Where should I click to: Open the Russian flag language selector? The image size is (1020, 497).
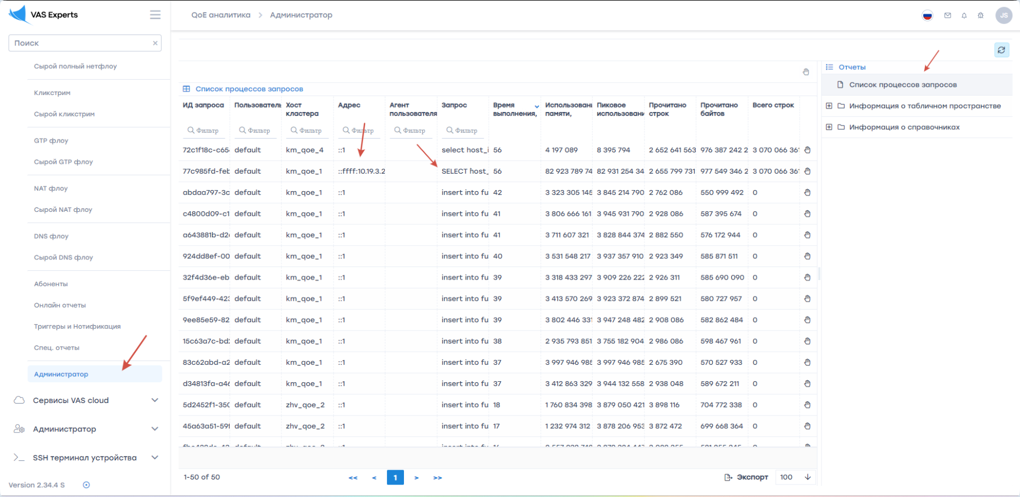(927, 15)
